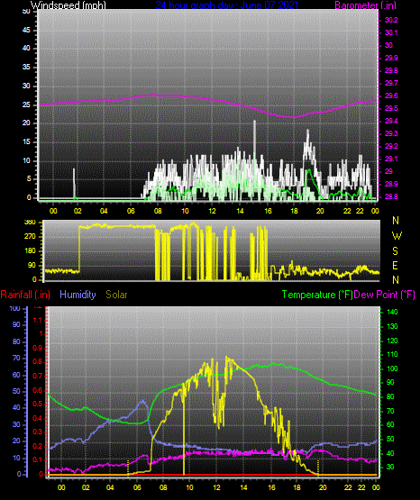Click the 06 hour label under temperature chart
Screen dimensions: 420x500
[137, 487]
